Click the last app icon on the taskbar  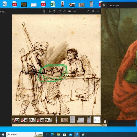(x=83, y=134)
